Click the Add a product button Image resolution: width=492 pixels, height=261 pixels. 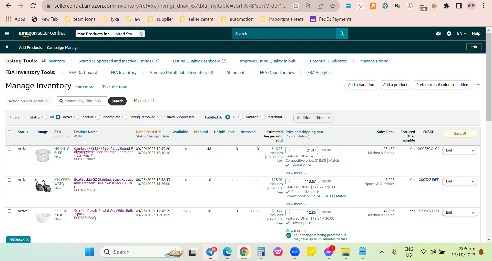click(x=395, y=85)
